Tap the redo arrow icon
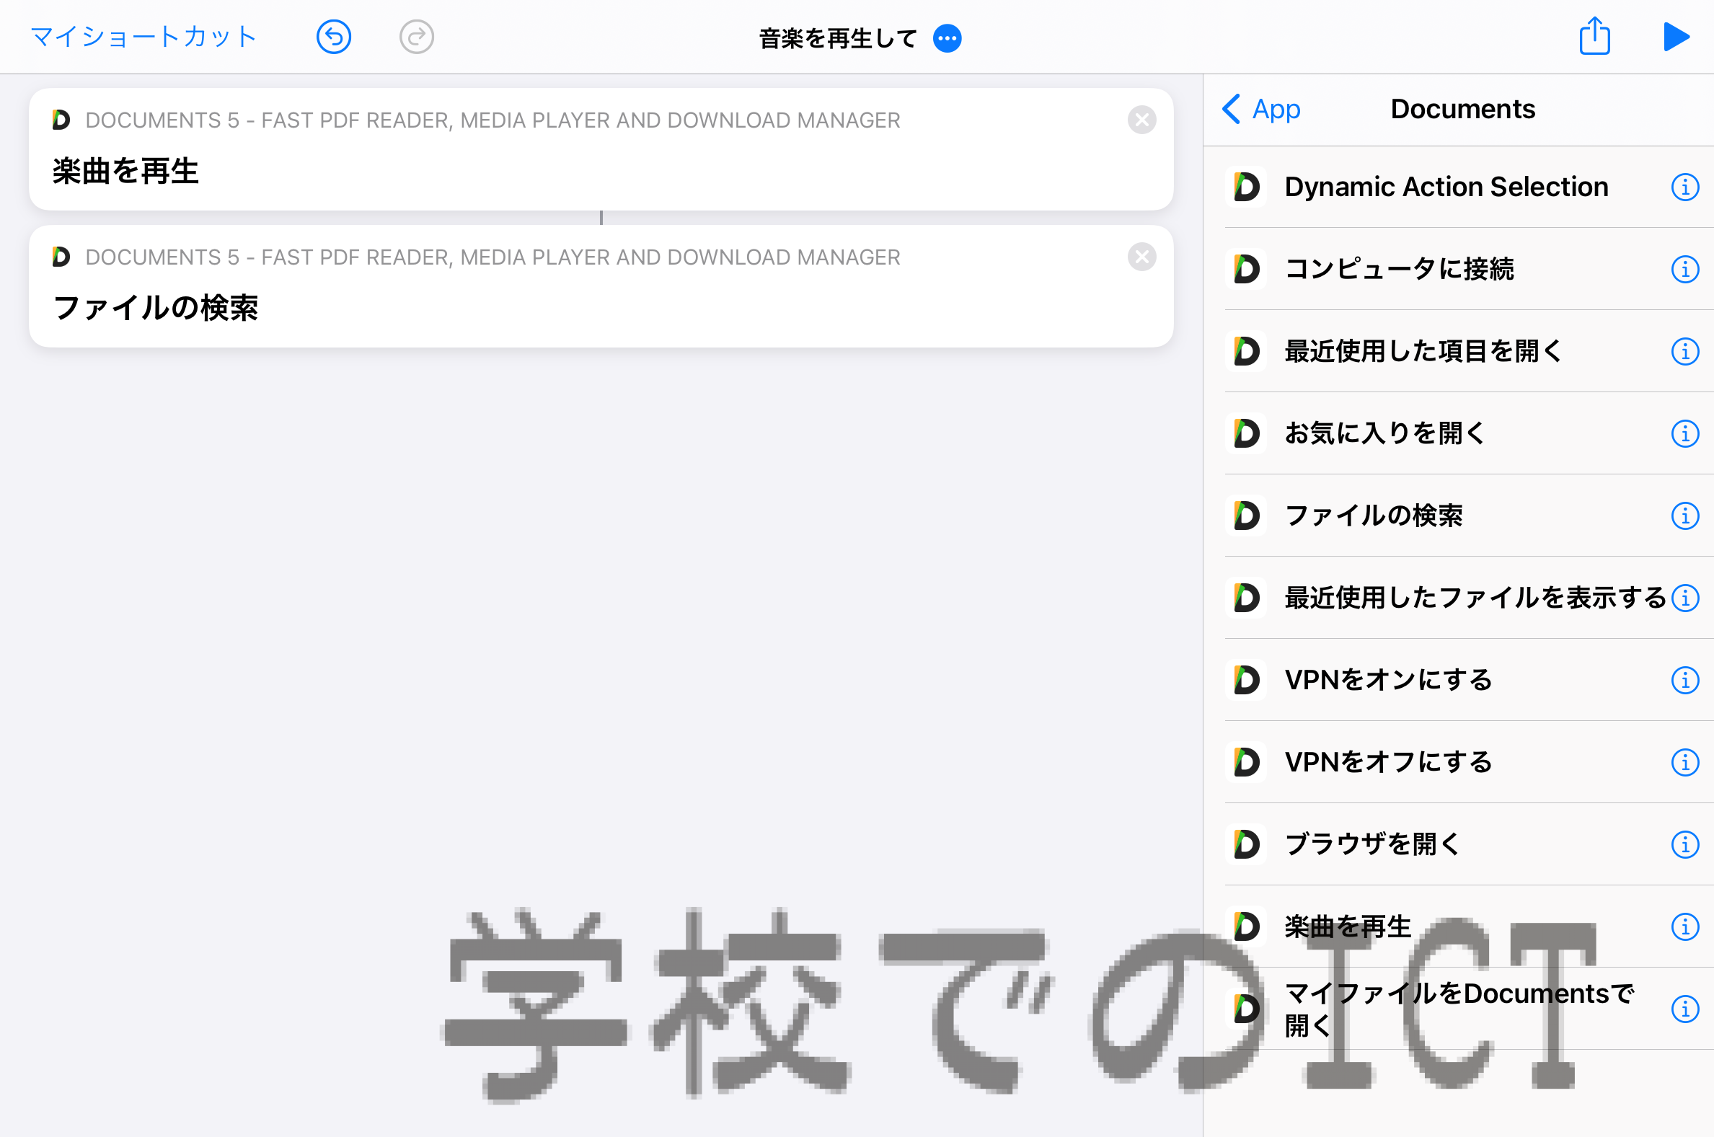This screenshot has width=1714, height=1137. [x=417, y=37]
